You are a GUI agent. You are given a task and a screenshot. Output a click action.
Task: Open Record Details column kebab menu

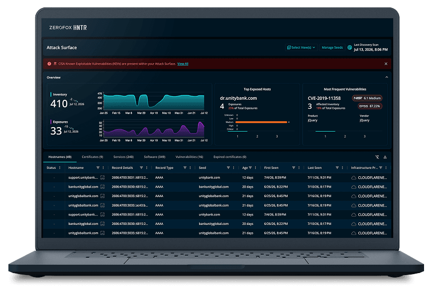click(x=147, y=167)
